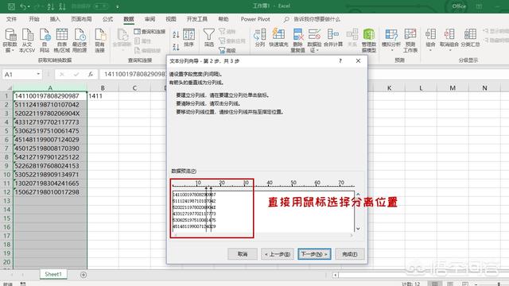
Task: Click the 上一步 (Back) button in wizard
Action: (278, 254)
